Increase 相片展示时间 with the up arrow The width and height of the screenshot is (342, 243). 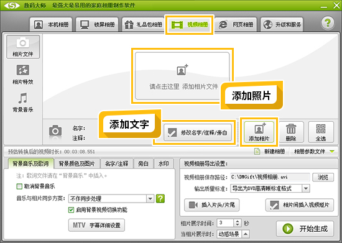click(238, 221)
